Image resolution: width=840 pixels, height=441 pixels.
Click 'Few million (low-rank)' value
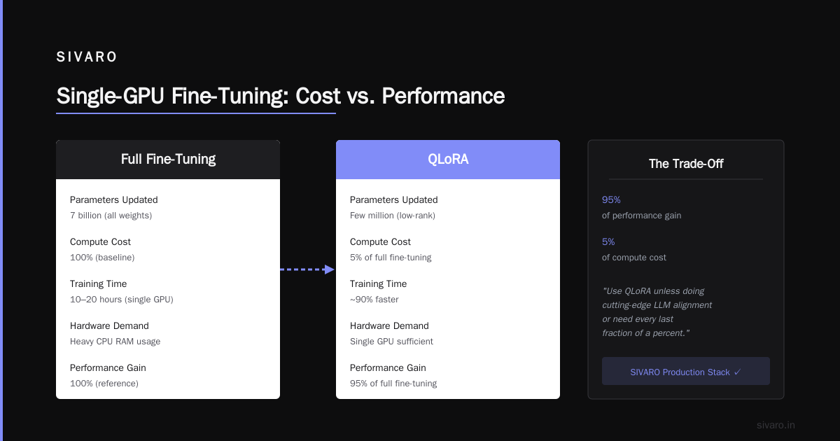(x=393, y=216)
